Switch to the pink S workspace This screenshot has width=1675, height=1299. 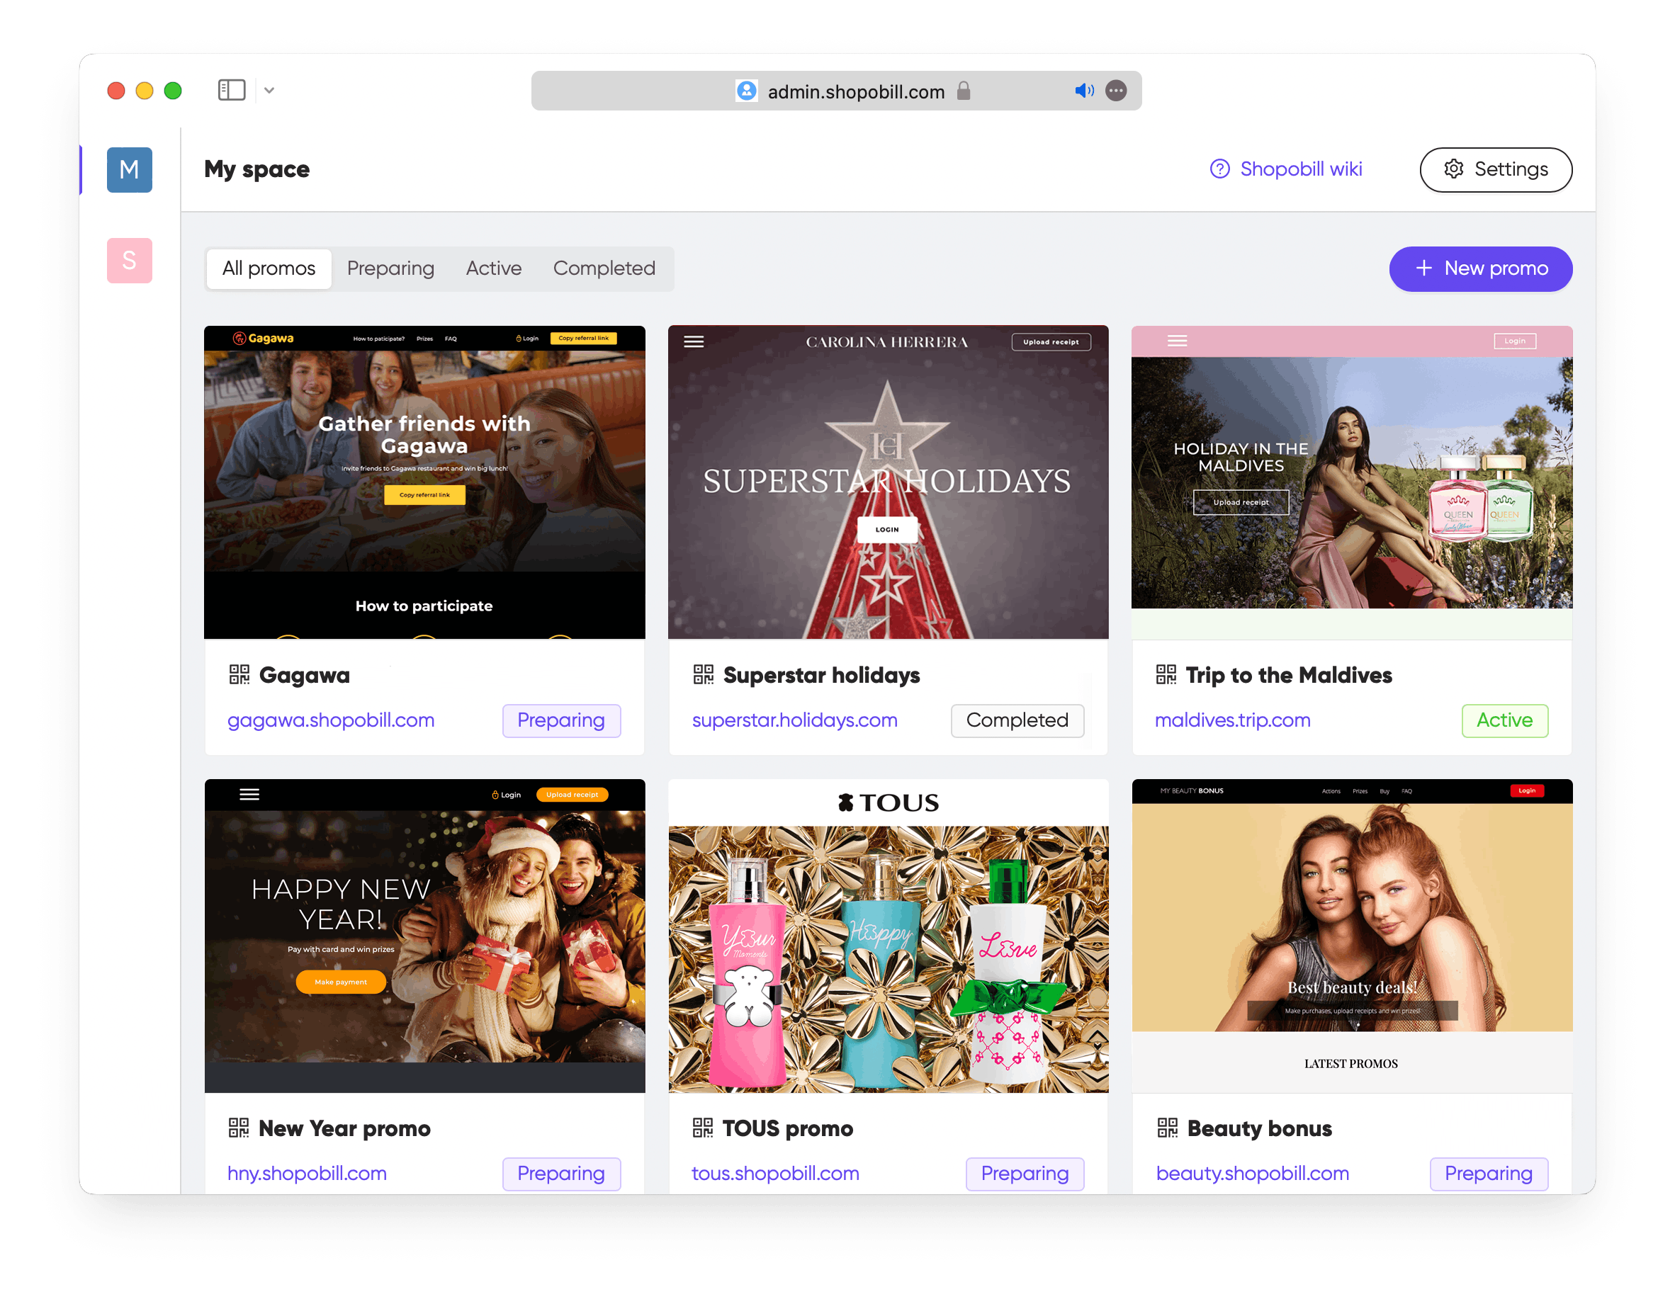129,261
